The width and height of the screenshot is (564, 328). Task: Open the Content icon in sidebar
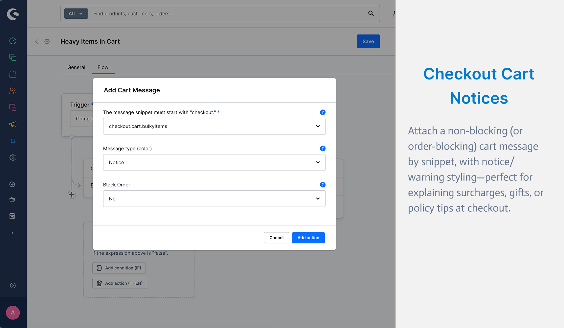click(x=13, y=107)
